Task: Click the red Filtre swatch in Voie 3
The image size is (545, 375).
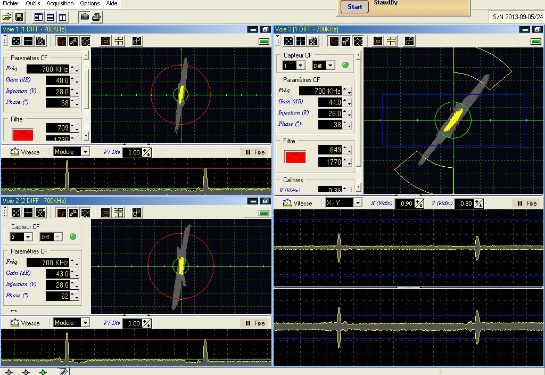Action: click(295, 156)
